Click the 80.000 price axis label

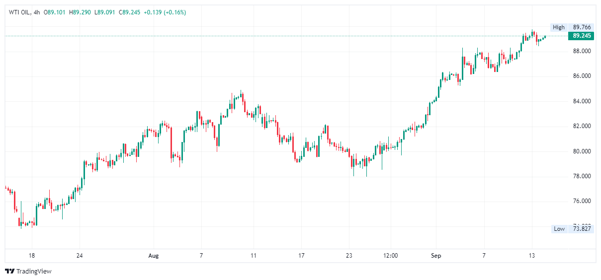click(582, 151)
